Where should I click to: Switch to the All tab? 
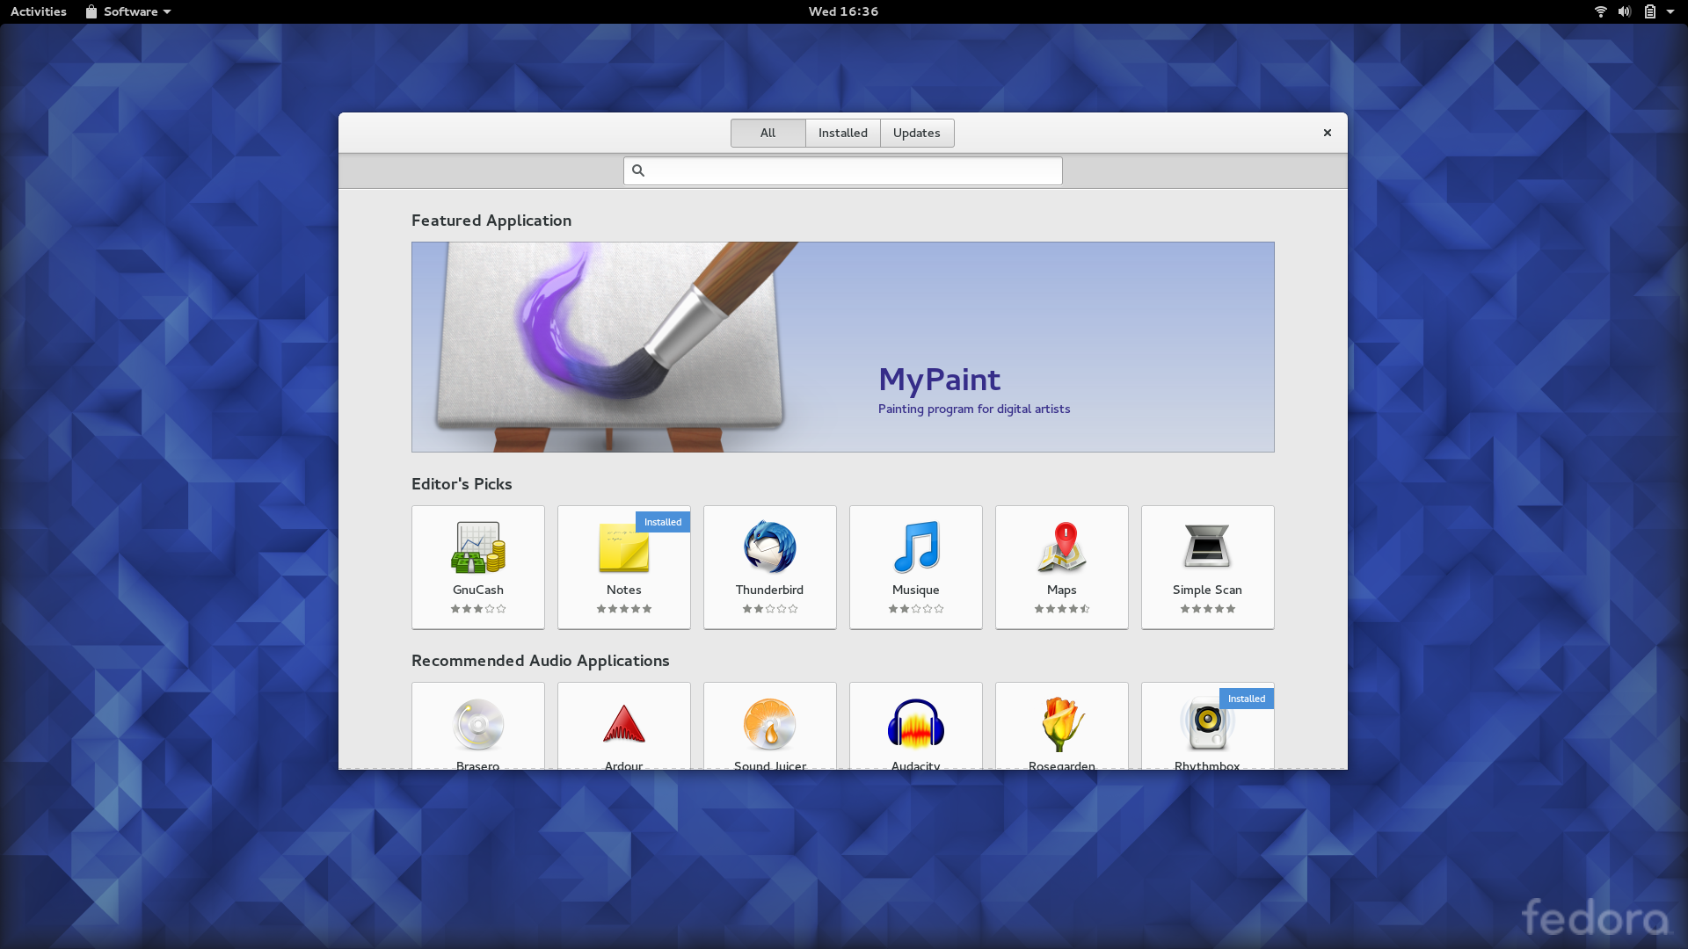pos(768,133)
